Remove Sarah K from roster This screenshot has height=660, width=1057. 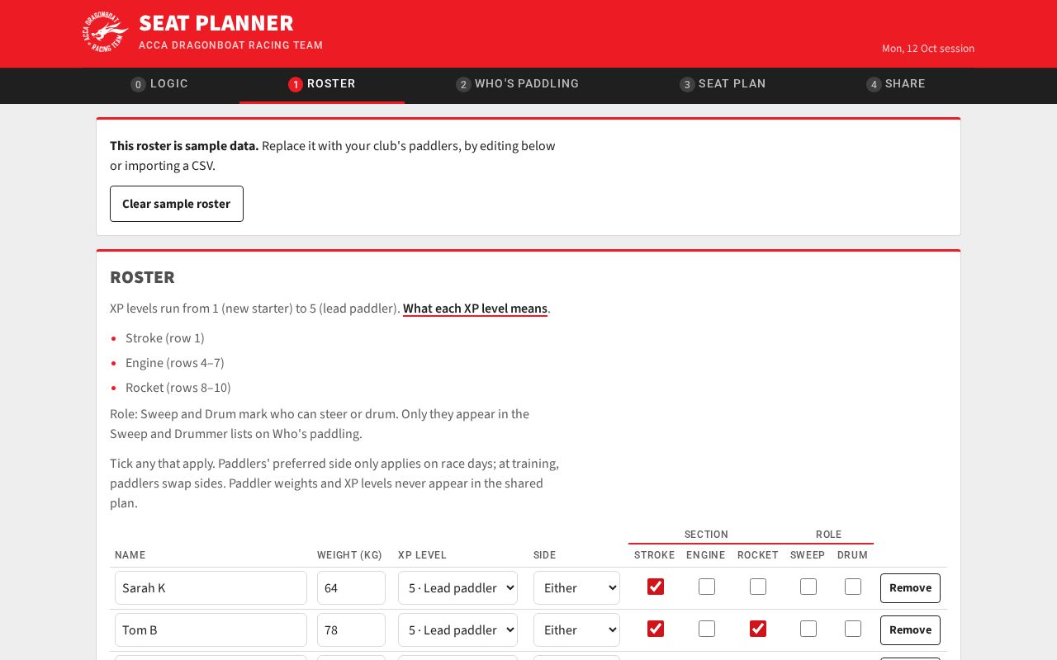point(910,588)
